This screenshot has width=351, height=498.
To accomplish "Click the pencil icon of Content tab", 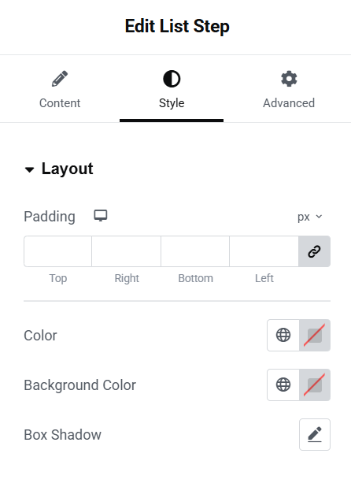I will [x=60, y=79].
